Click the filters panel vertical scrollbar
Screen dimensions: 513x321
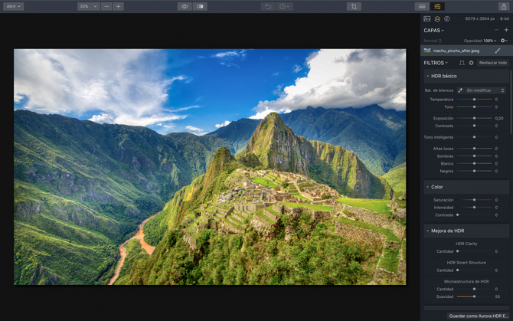[511, 101]
